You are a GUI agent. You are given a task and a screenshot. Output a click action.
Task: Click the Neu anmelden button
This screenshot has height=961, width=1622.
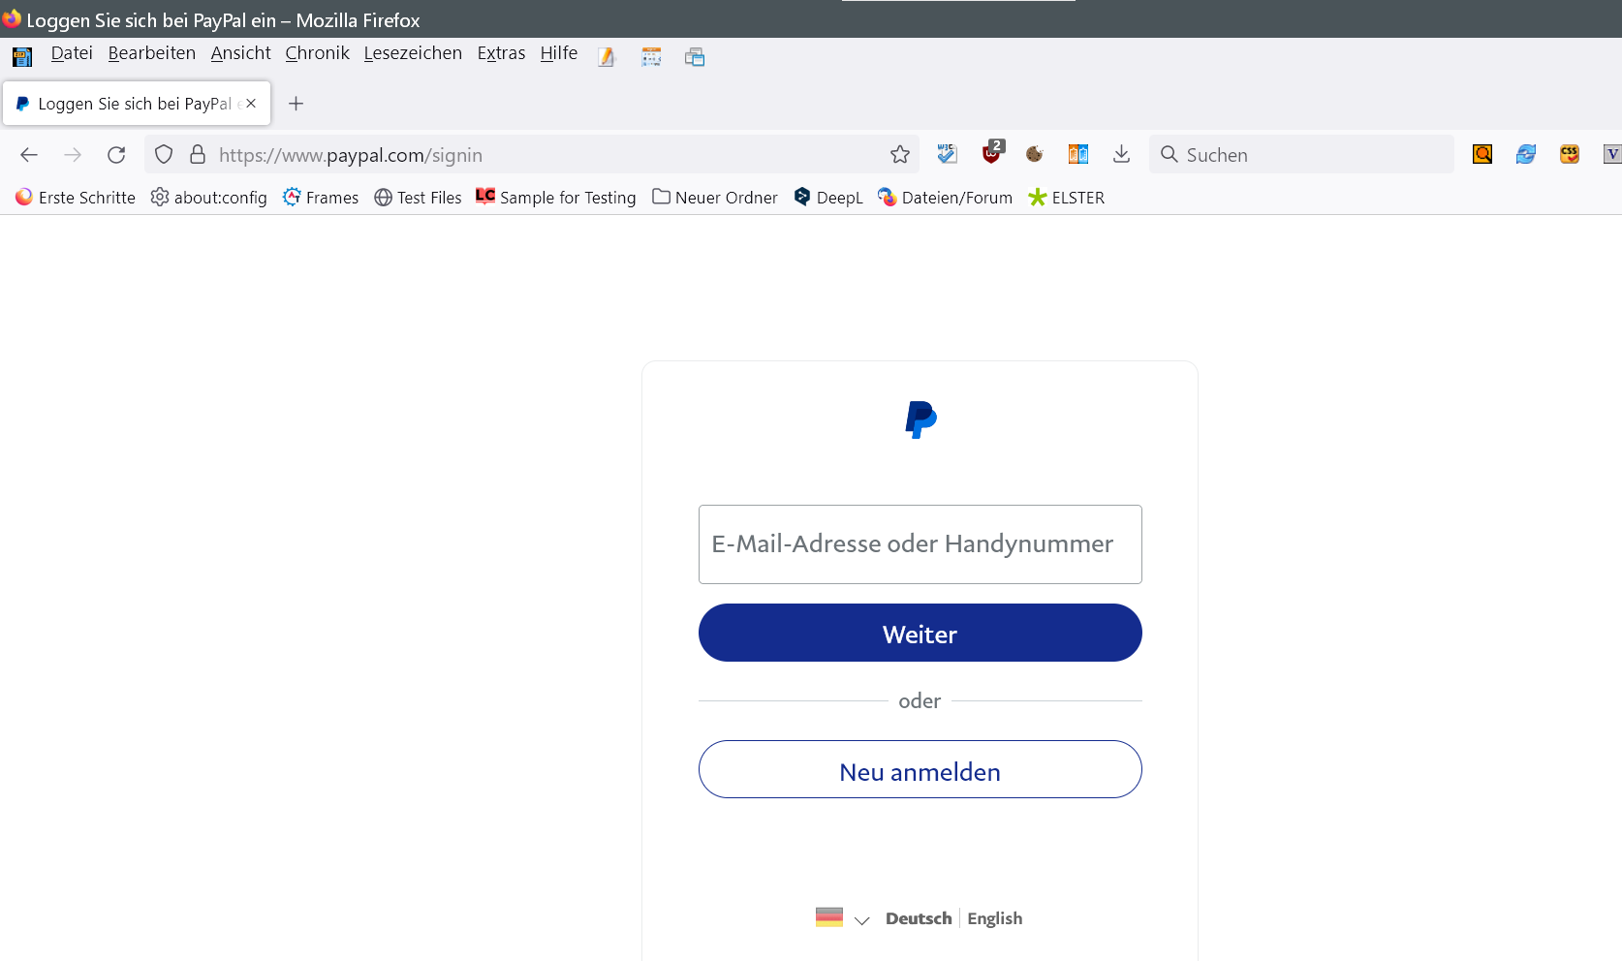click(x=920, y=770)
